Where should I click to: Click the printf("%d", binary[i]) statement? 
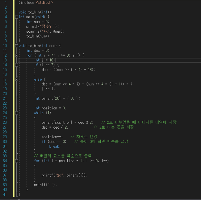coord(65,175)
